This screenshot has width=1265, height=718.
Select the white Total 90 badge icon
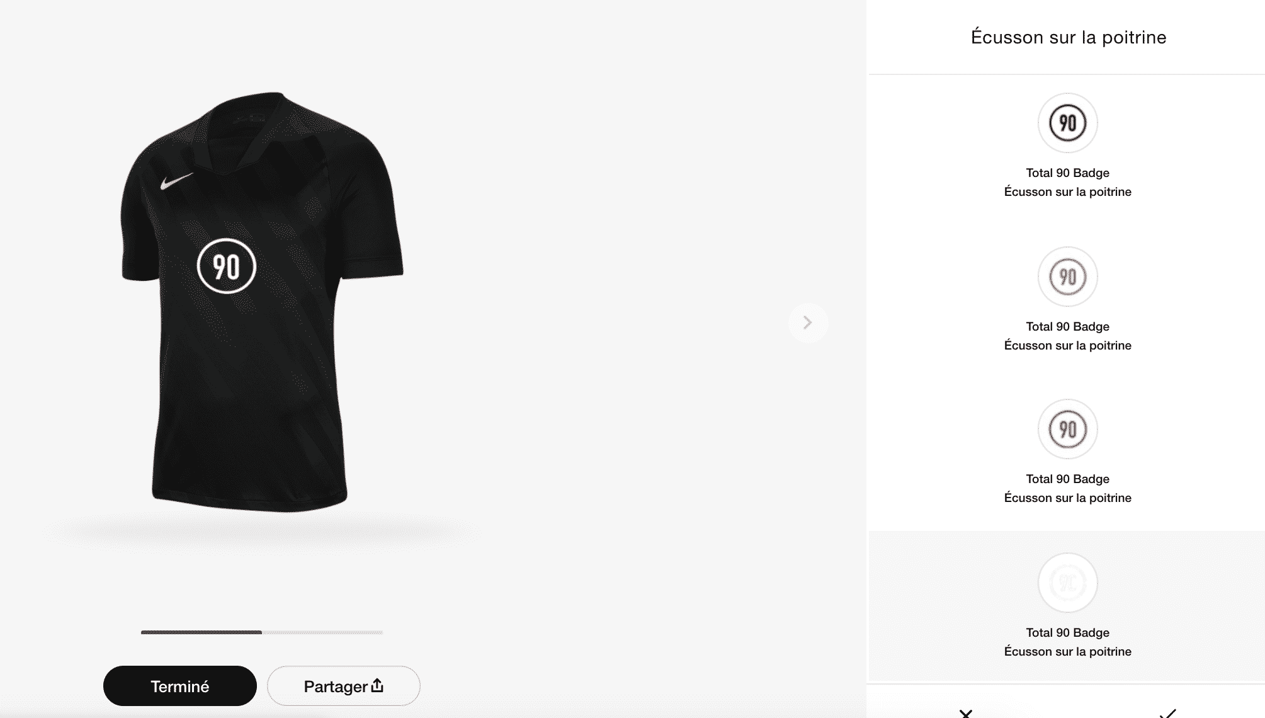pos(1067,583)
